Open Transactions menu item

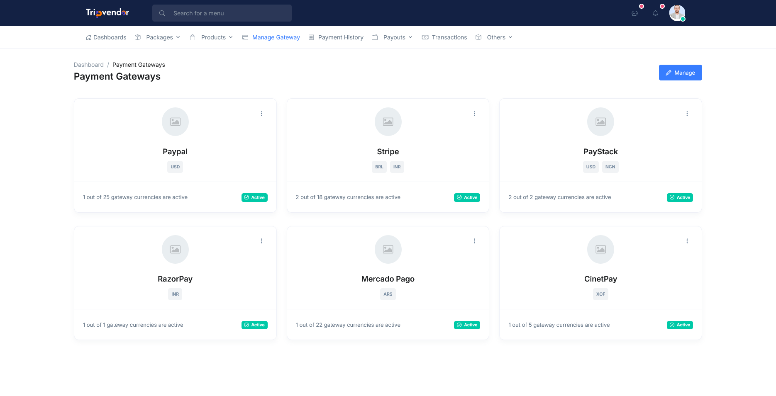click(444, 37)
